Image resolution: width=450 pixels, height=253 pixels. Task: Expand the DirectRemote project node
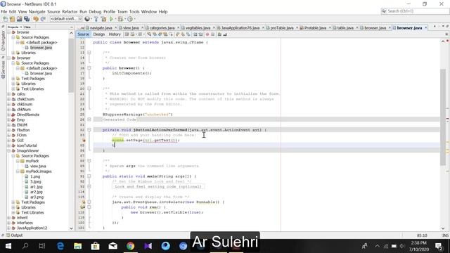[x=8, y=115]
